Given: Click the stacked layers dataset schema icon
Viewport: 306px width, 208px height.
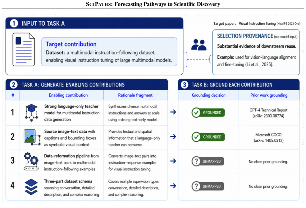Looking at the screenshot, I should [31, 187].
